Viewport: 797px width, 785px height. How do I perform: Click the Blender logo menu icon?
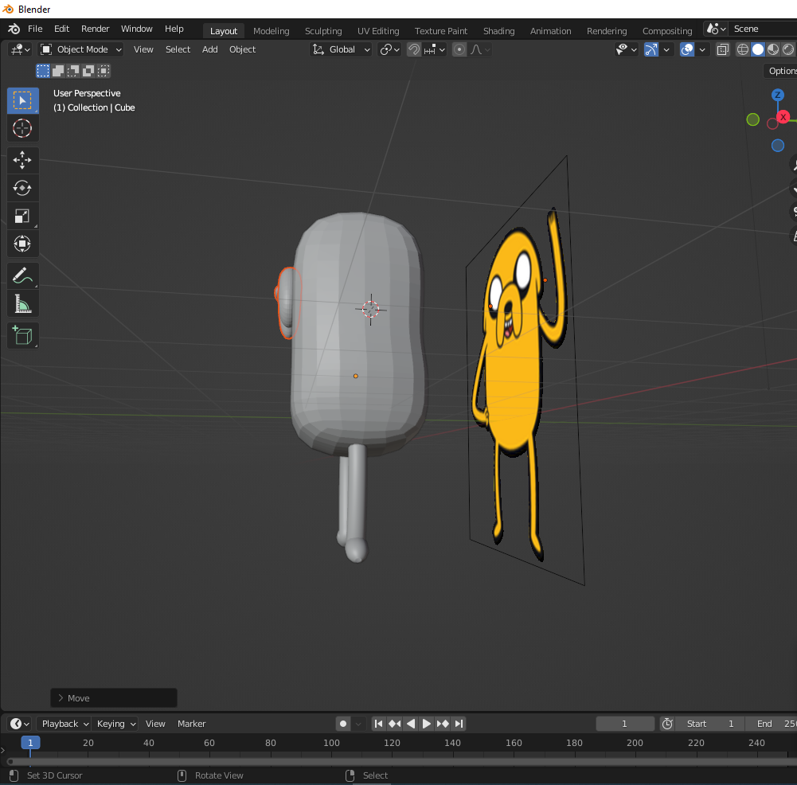pos(14,29)
